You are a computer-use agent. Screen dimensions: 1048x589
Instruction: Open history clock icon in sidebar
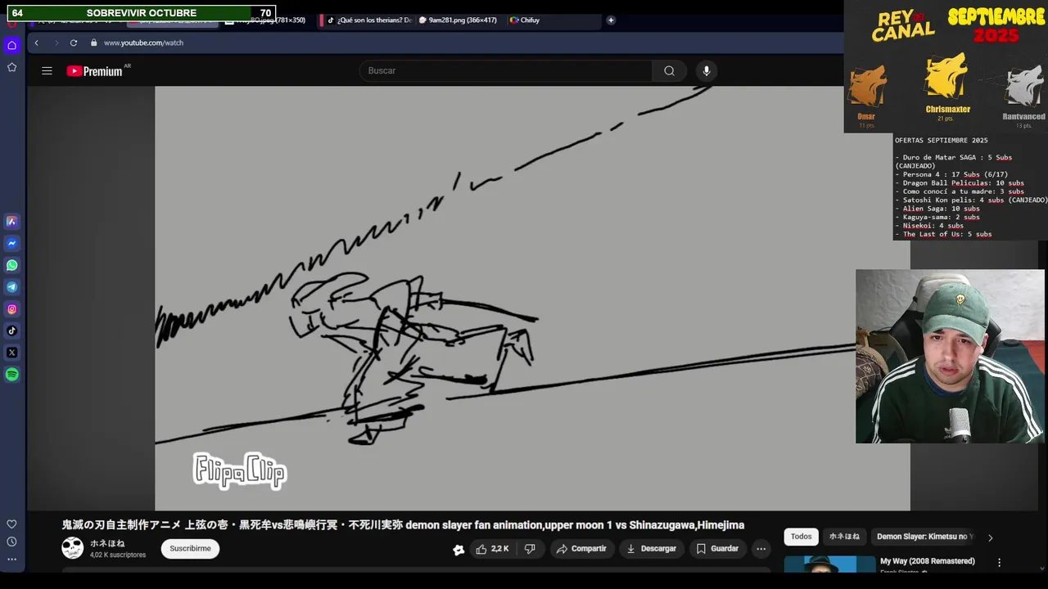click(x=11, y=542)
